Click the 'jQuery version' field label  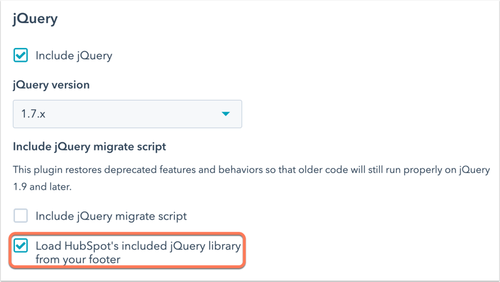pyautogui.click(x=51, y=85)
